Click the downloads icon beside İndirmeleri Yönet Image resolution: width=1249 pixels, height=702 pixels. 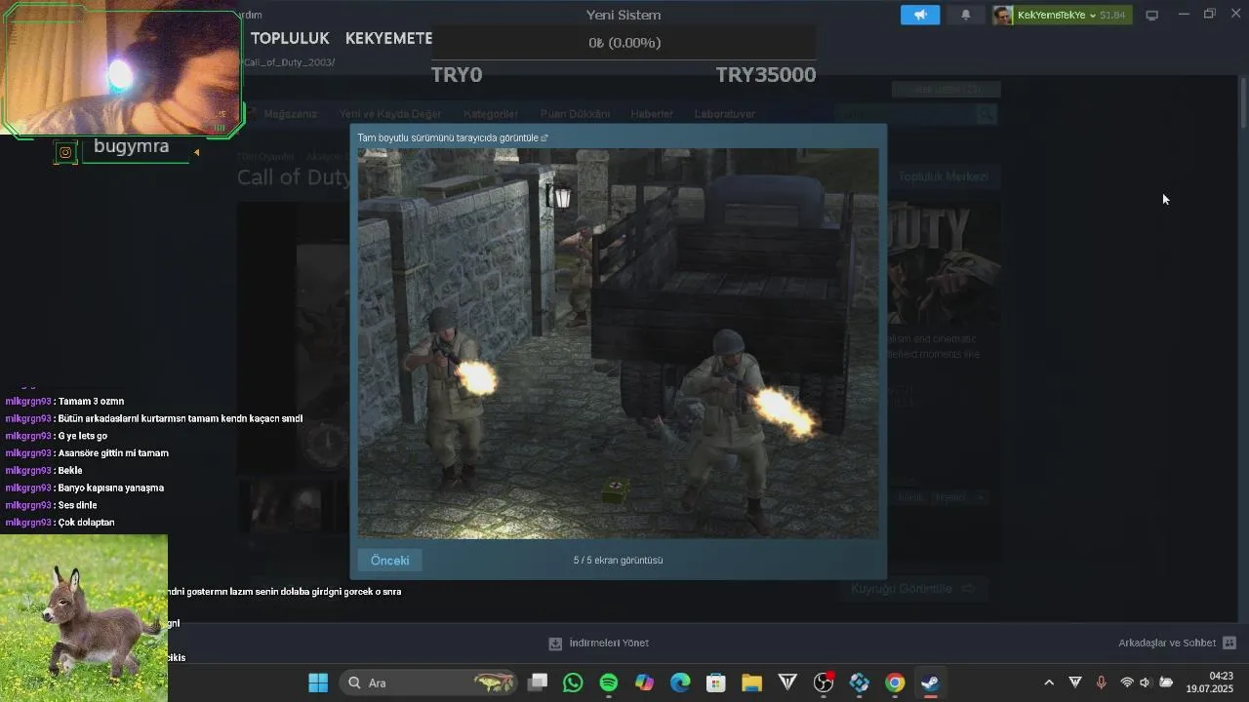click(555, 643)
